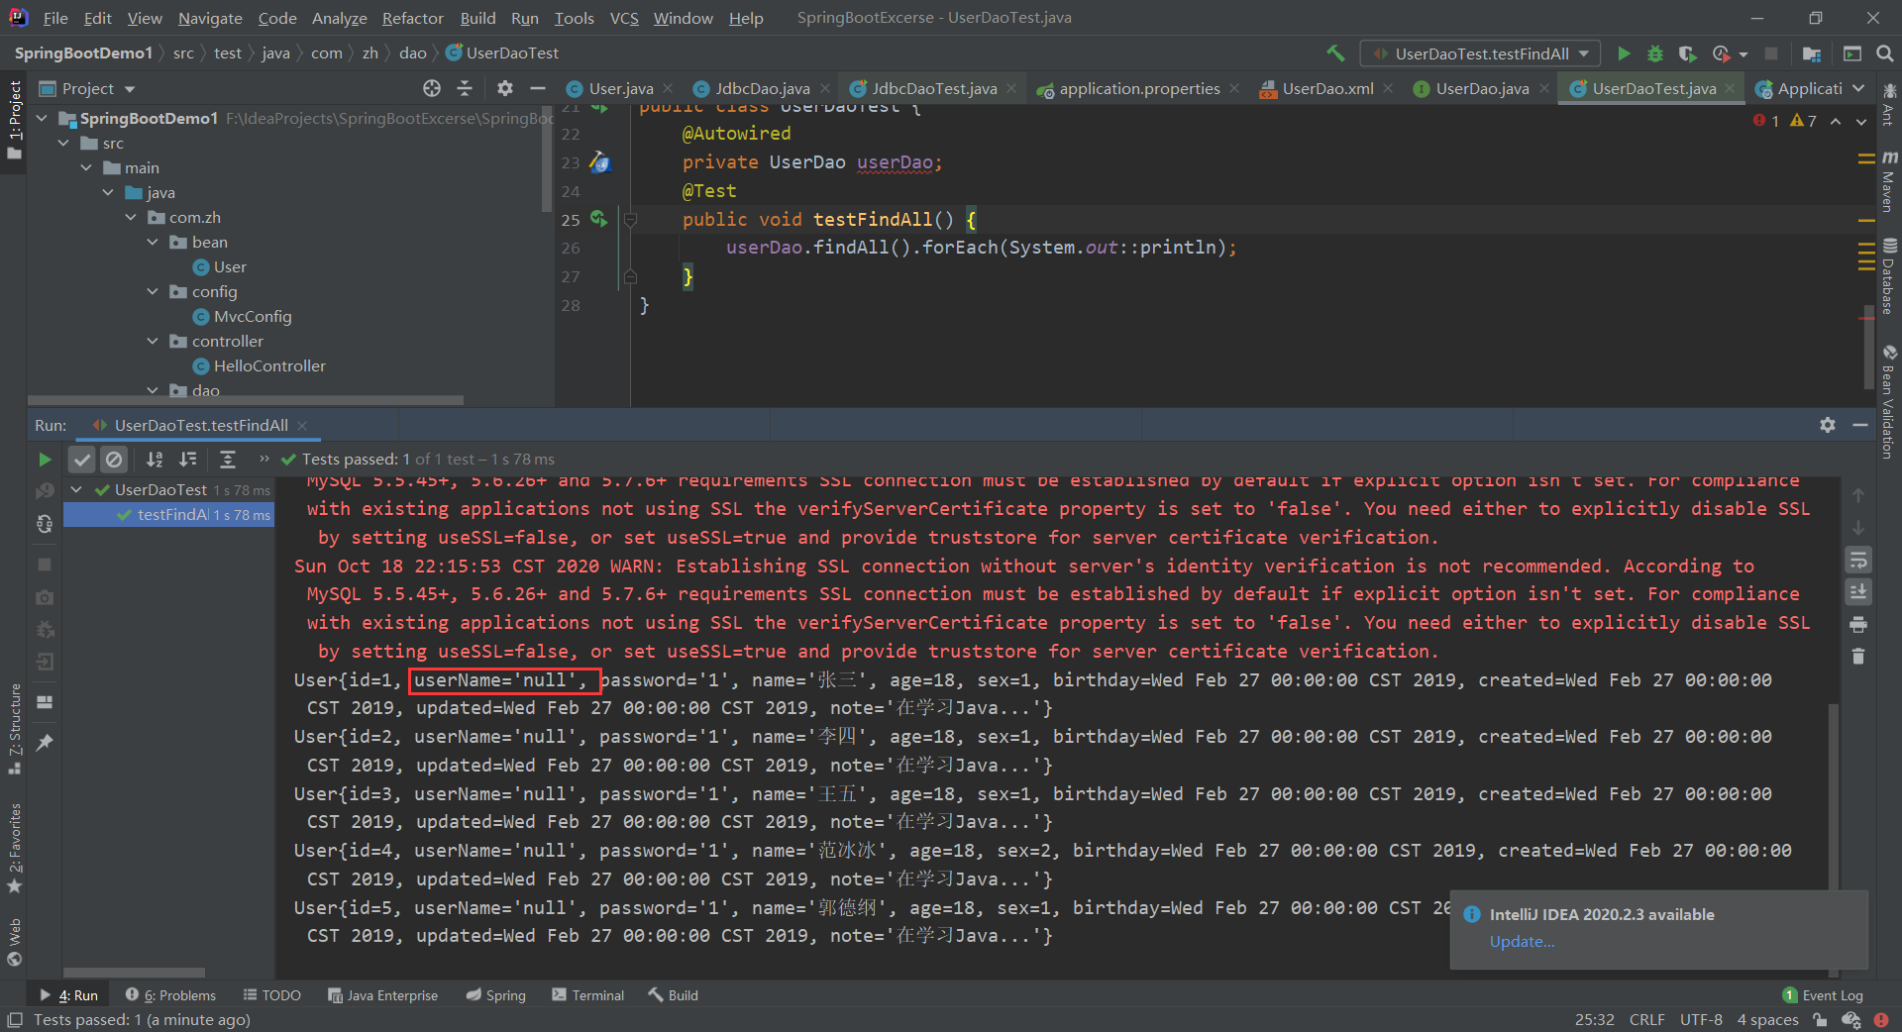Toggle soft-wrap in console output
The height and width of the screenshot is (1032, 1902).
tap(1858, 561)
